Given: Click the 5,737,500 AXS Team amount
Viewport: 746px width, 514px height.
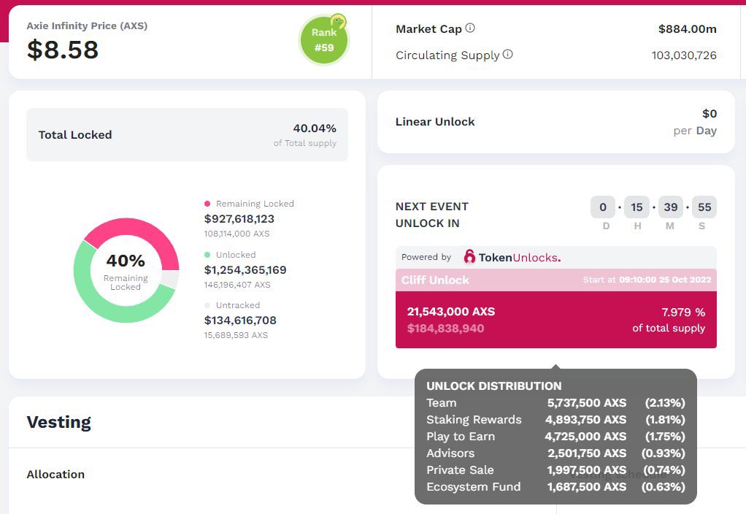Looking at the screenshot, I should 587,403.
